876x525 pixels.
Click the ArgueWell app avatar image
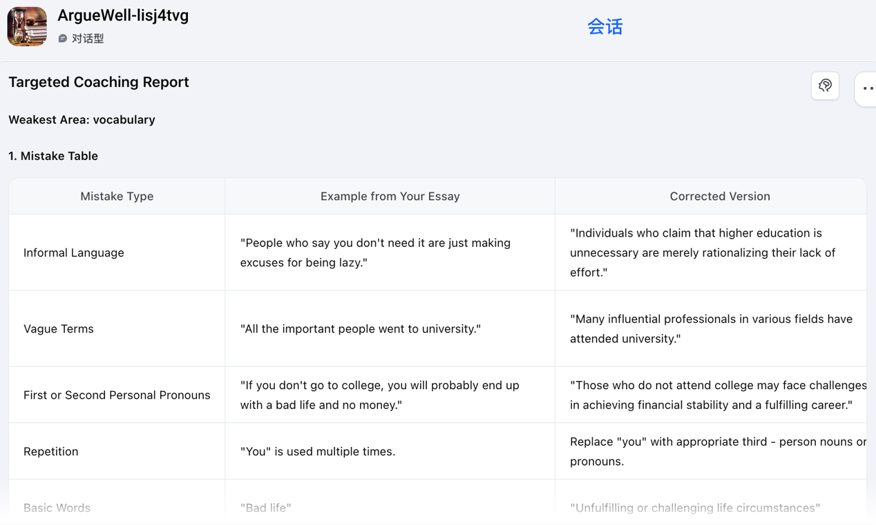coord(27,27)
